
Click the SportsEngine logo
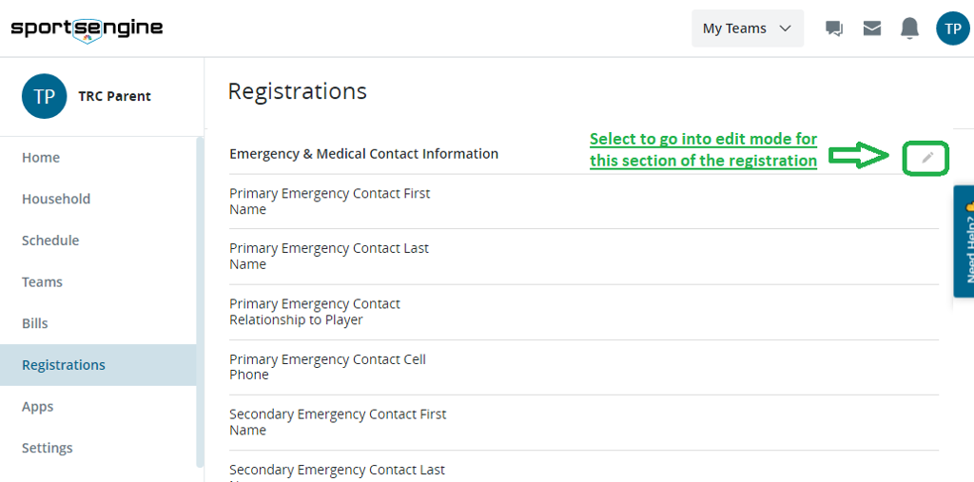87,29
